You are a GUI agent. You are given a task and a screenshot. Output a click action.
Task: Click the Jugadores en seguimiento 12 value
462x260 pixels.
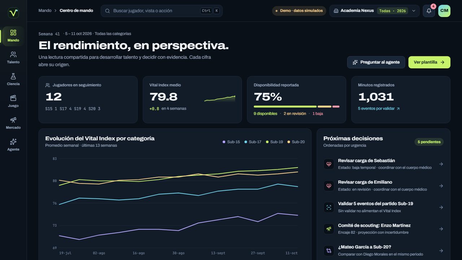[53, 97]
